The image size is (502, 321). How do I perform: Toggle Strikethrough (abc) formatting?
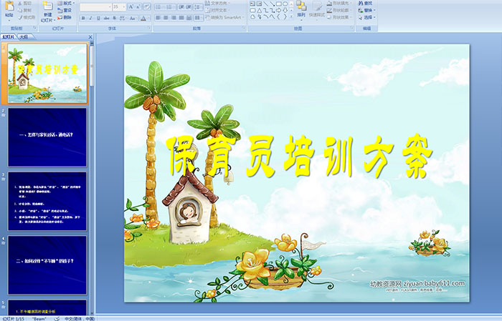[106, 18]
